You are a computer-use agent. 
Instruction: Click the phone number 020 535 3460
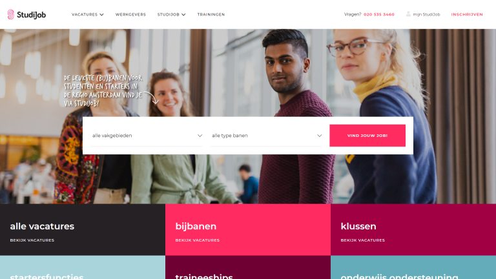click(x=379, y=15)
